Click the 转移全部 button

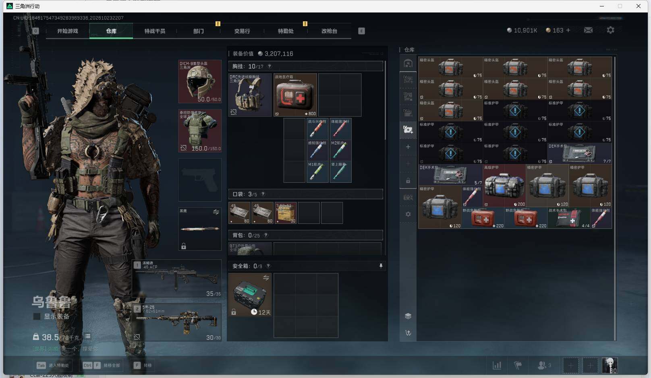click(102, 366)
